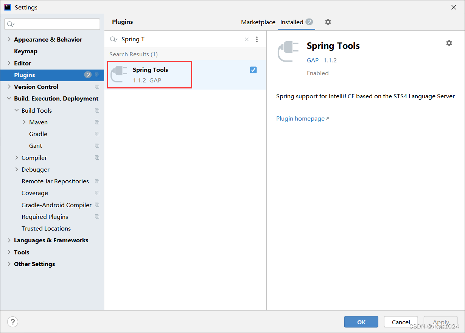Click project-level icon beside Remote Jar Repositories
Image resolution: width=465 pixels, height=333 pixels.
tap(97, 181)
